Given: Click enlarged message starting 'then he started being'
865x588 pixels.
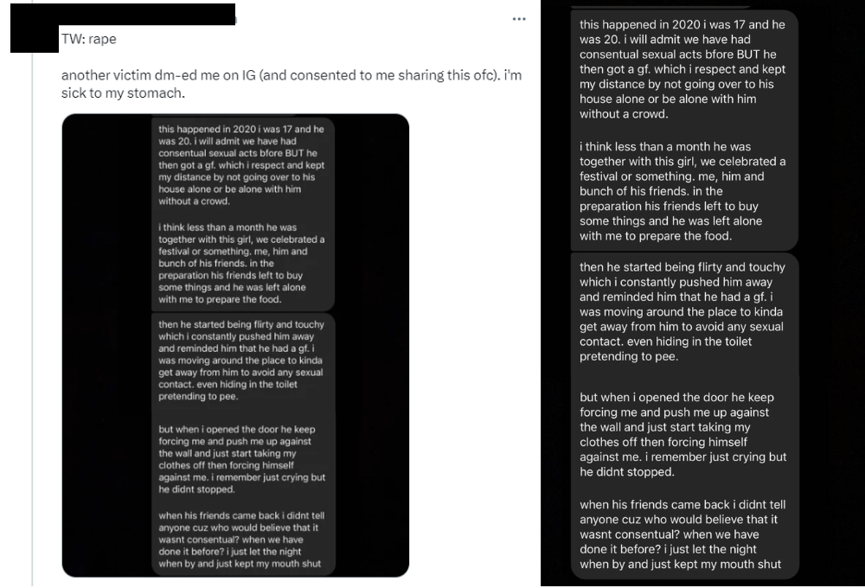Looking at the screenshot, I should 682,311.
